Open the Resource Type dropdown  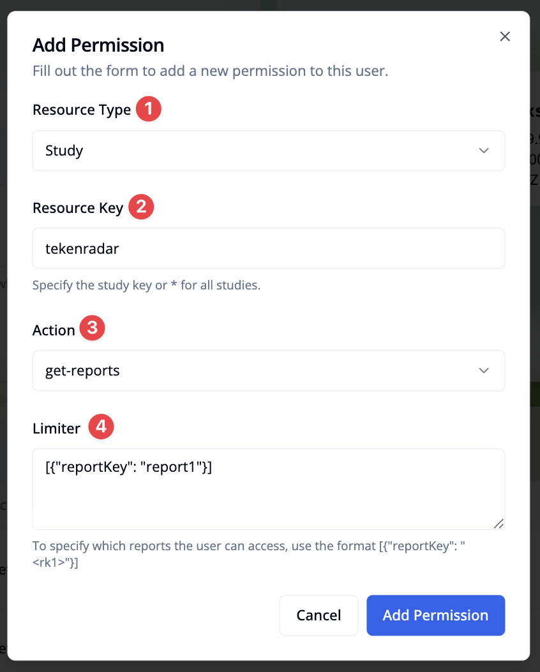coord(268,150)
